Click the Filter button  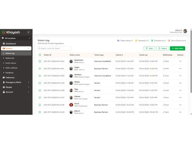(149, 48)
